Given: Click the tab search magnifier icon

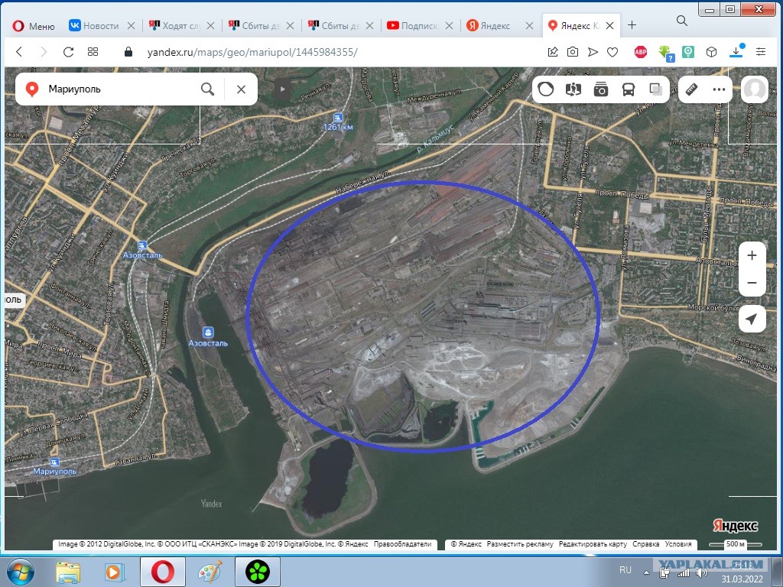Looking at the screenshot, I should (x=681, y=21).
